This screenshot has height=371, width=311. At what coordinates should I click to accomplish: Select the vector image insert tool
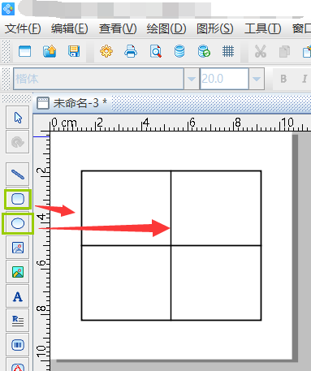18,248
